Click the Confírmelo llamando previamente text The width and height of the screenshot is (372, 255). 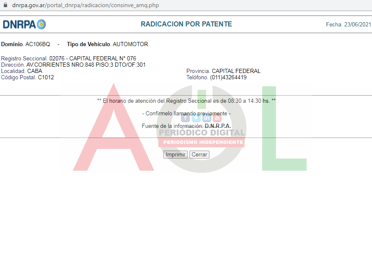click(186, 114)
